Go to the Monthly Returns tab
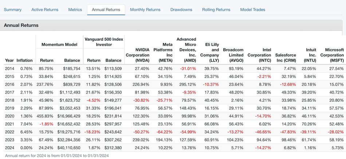 145,10
